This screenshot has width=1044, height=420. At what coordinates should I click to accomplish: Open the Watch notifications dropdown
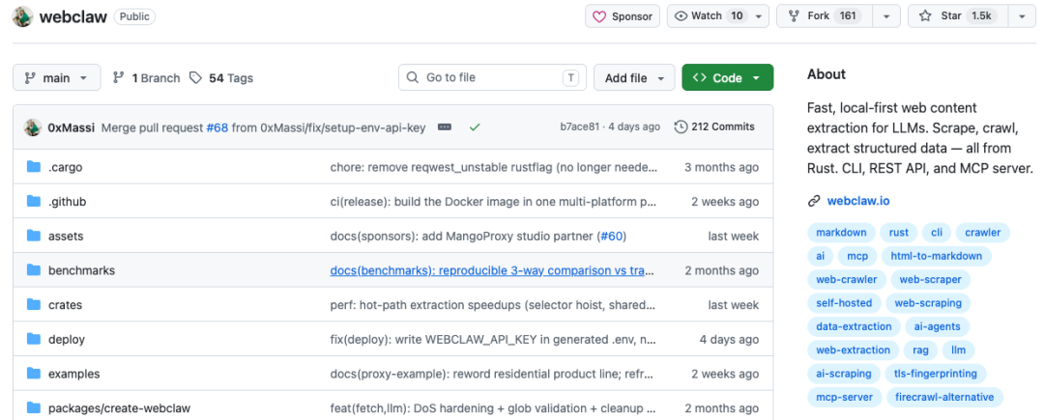(x=759, y=16)
